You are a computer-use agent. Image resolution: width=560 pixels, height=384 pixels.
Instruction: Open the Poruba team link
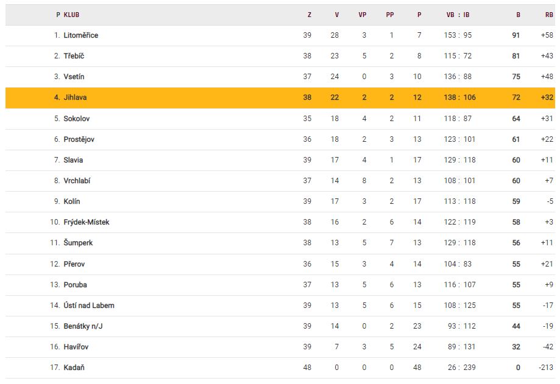[x=74, y=285]
